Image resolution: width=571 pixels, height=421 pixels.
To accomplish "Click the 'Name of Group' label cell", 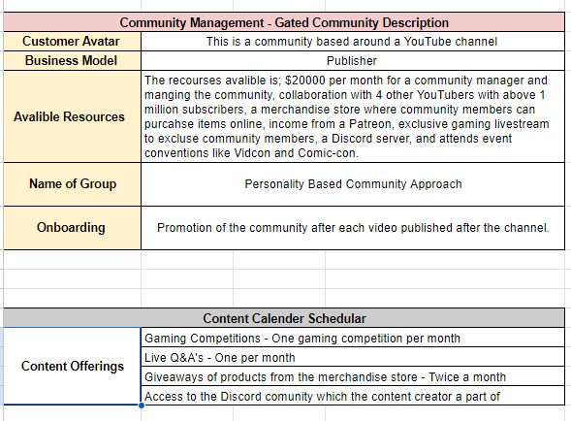I will [x=72, y=184].
